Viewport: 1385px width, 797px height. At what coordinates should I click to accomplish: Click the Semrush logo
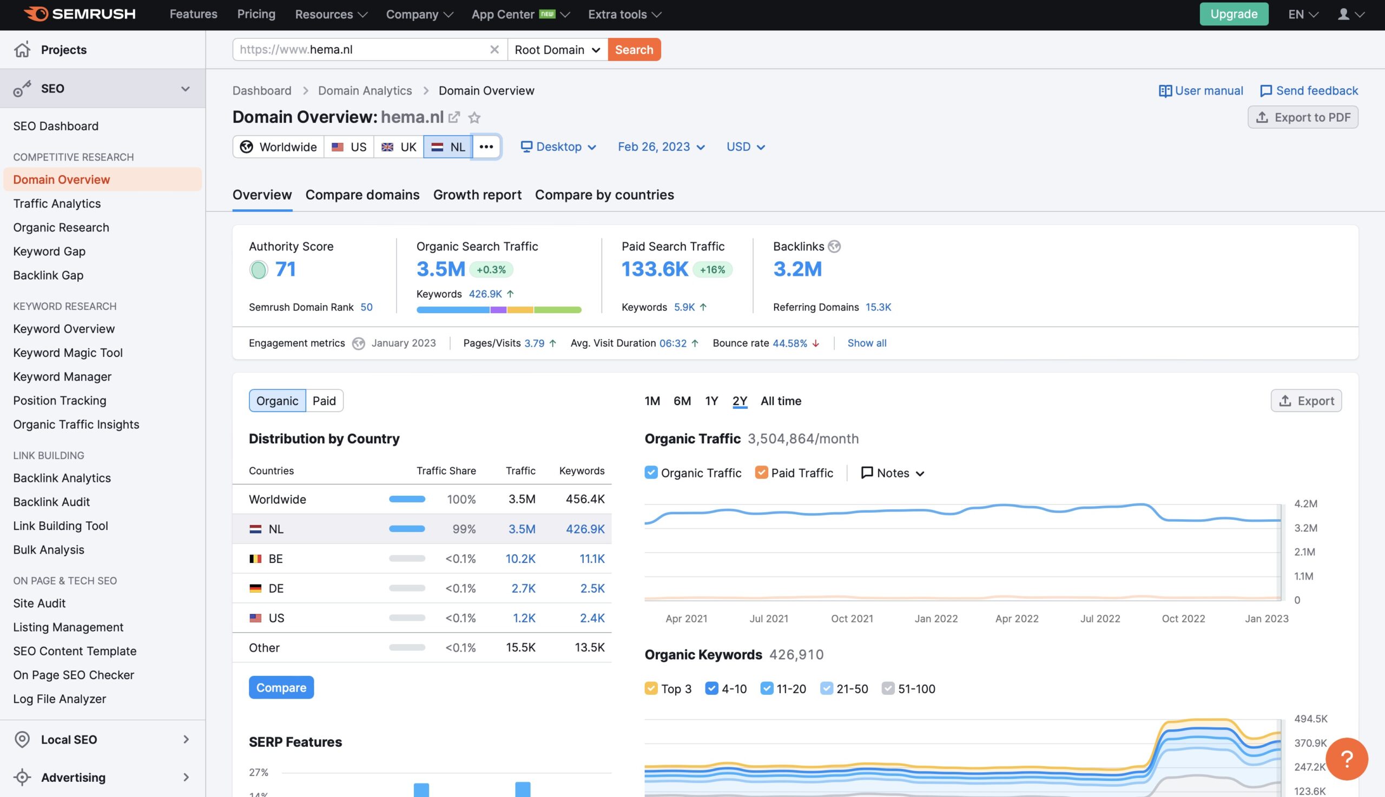coord(80,14)
